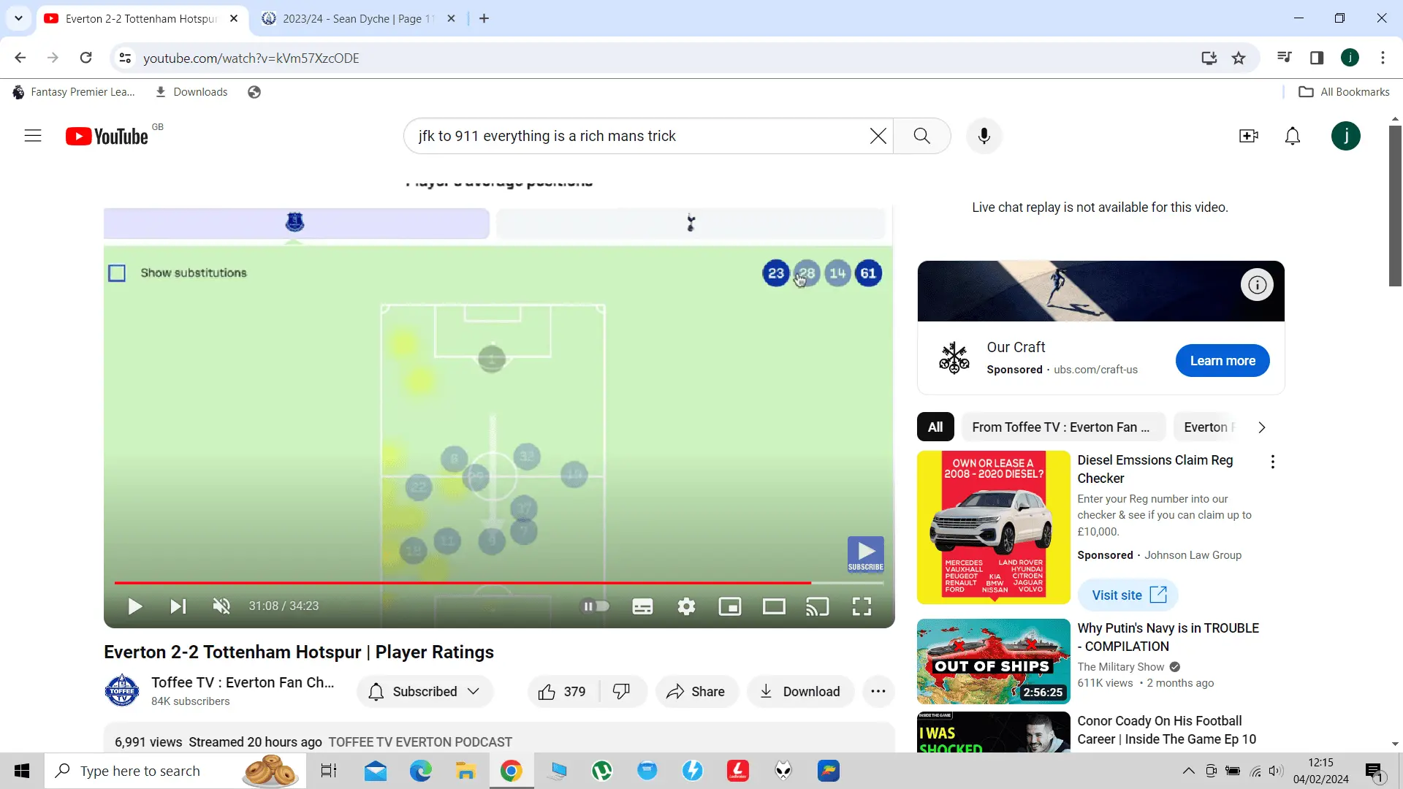The height and width of the screenshot is (789, 1403).
Task: Enable subtitles with the captions icon
Action: click(642, 606)
